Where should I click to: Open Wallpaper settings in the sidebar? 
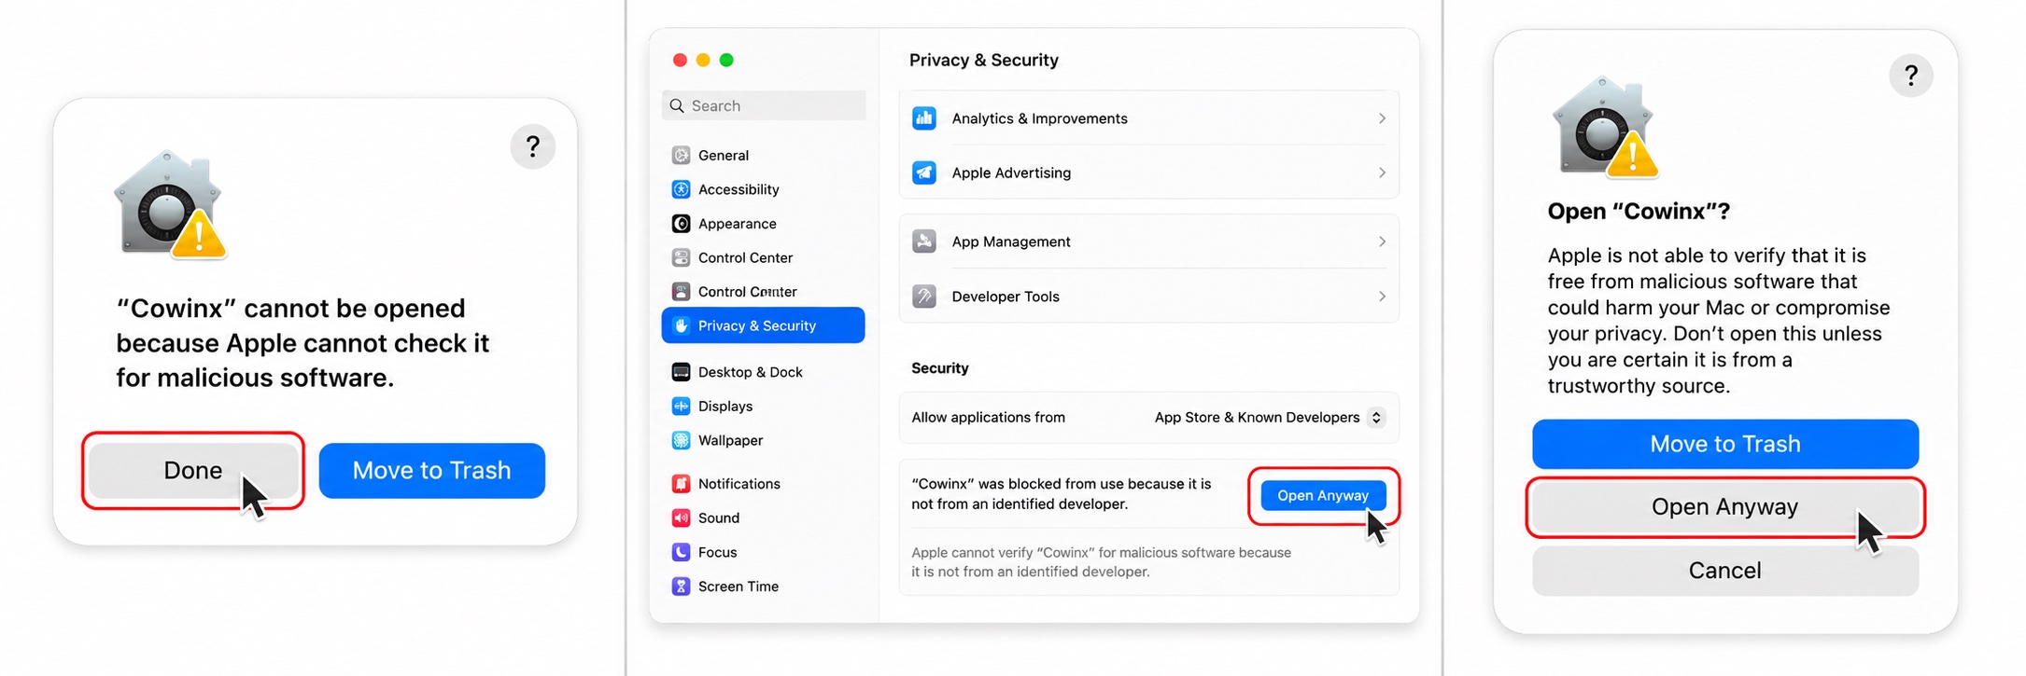(x=763, y=440)
